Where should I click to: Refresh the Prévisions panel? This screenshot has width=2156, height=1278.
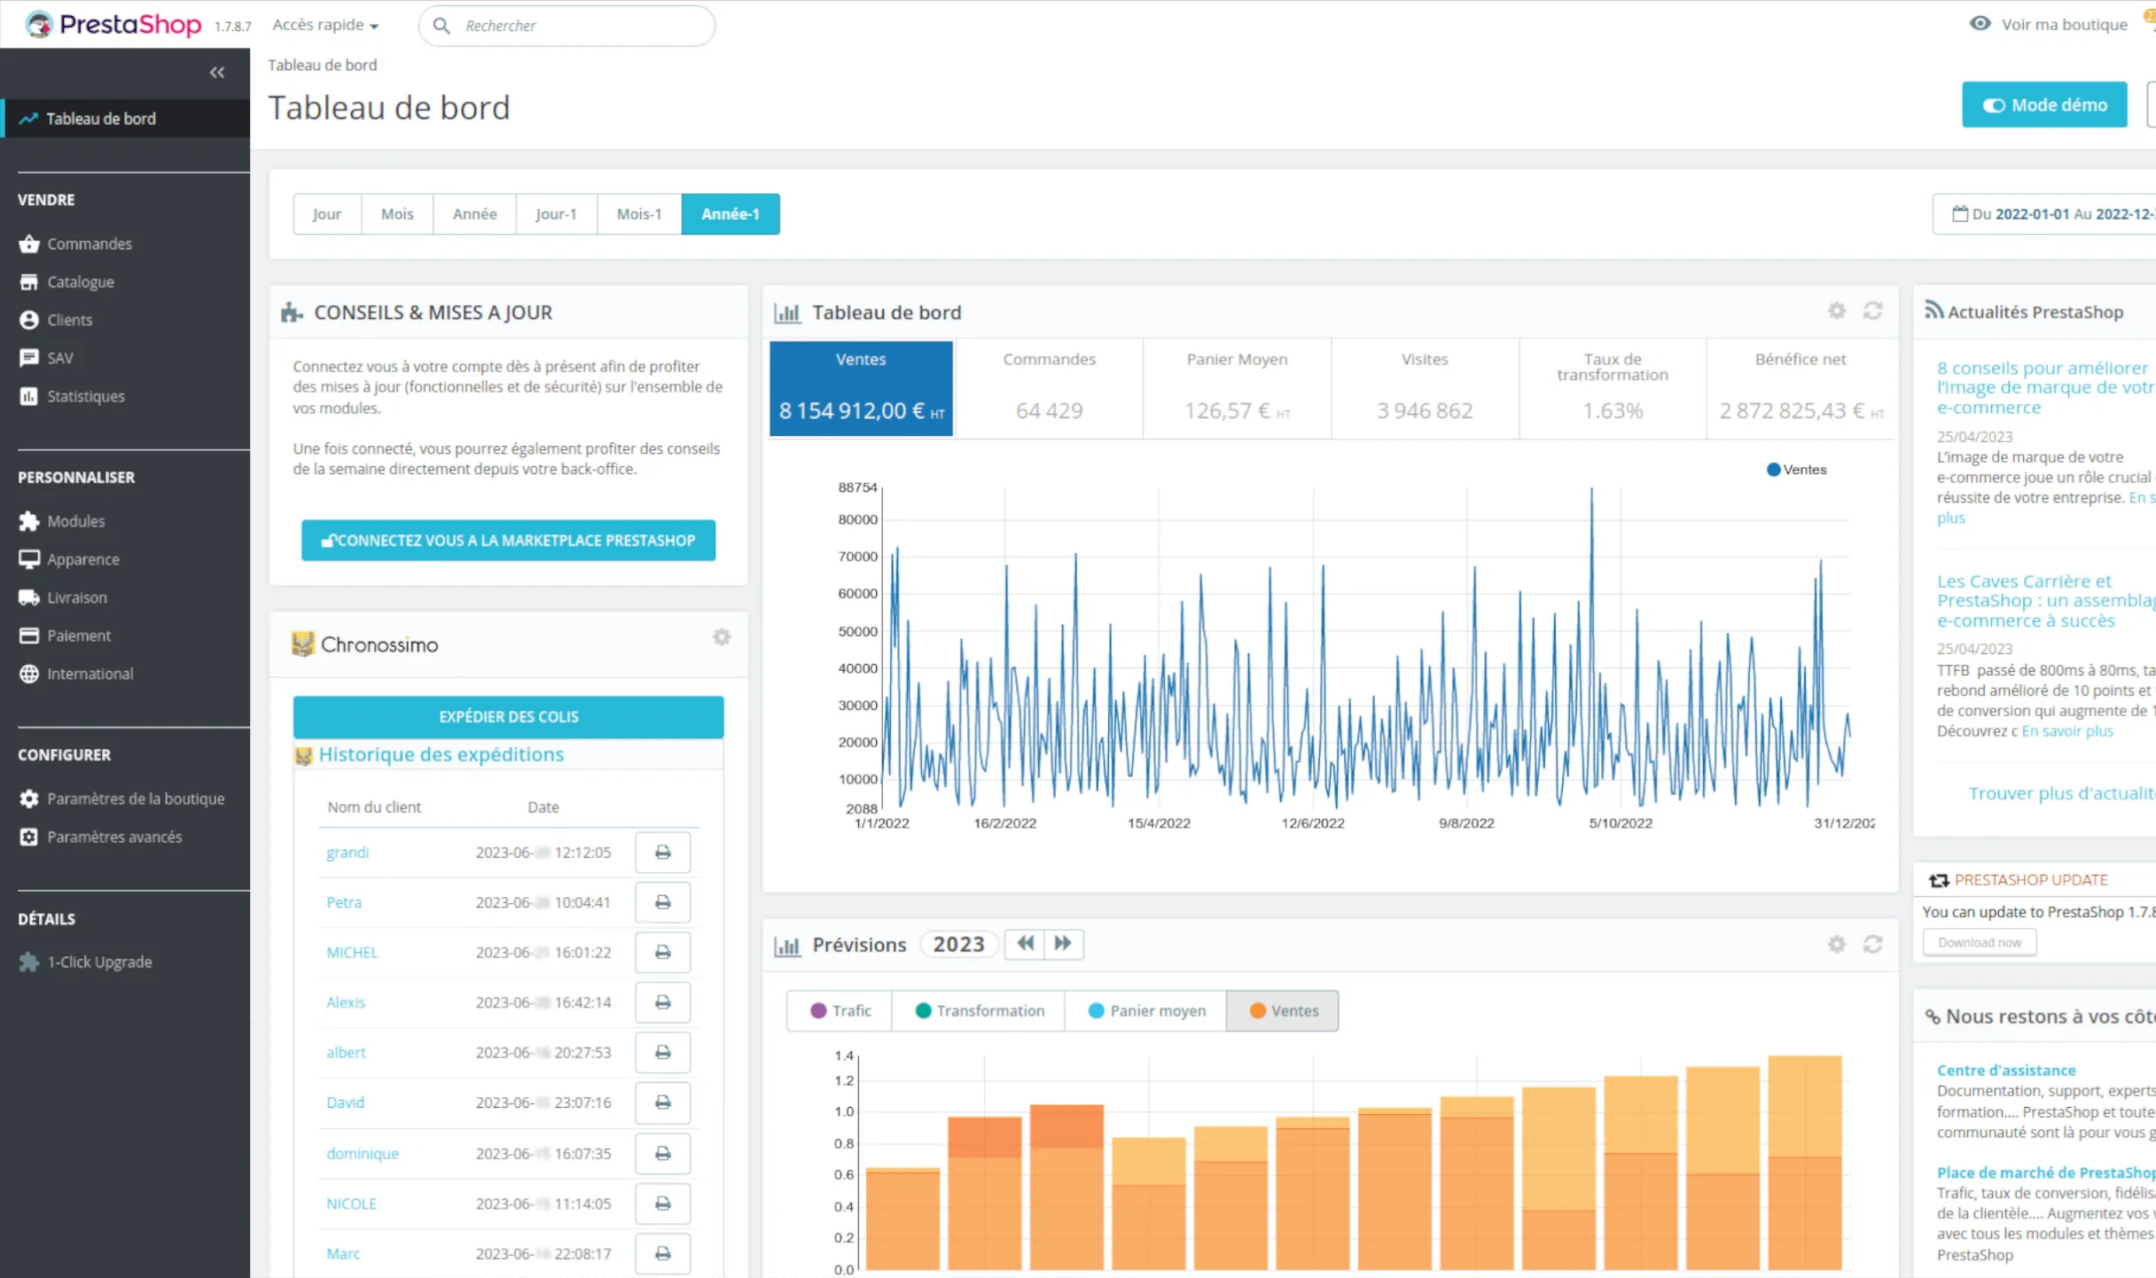click(1872, 945)
